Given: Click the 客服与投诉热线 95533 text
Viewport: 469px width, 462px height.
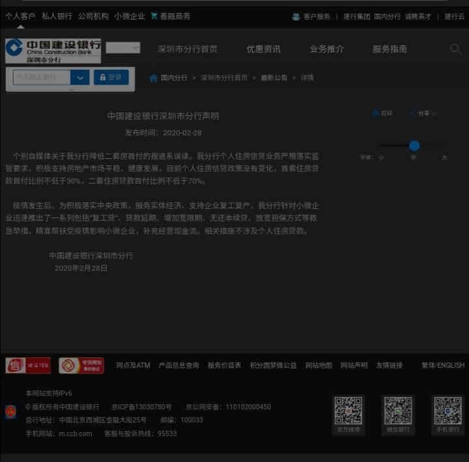Looking at the screenshot, I should 141,433.
